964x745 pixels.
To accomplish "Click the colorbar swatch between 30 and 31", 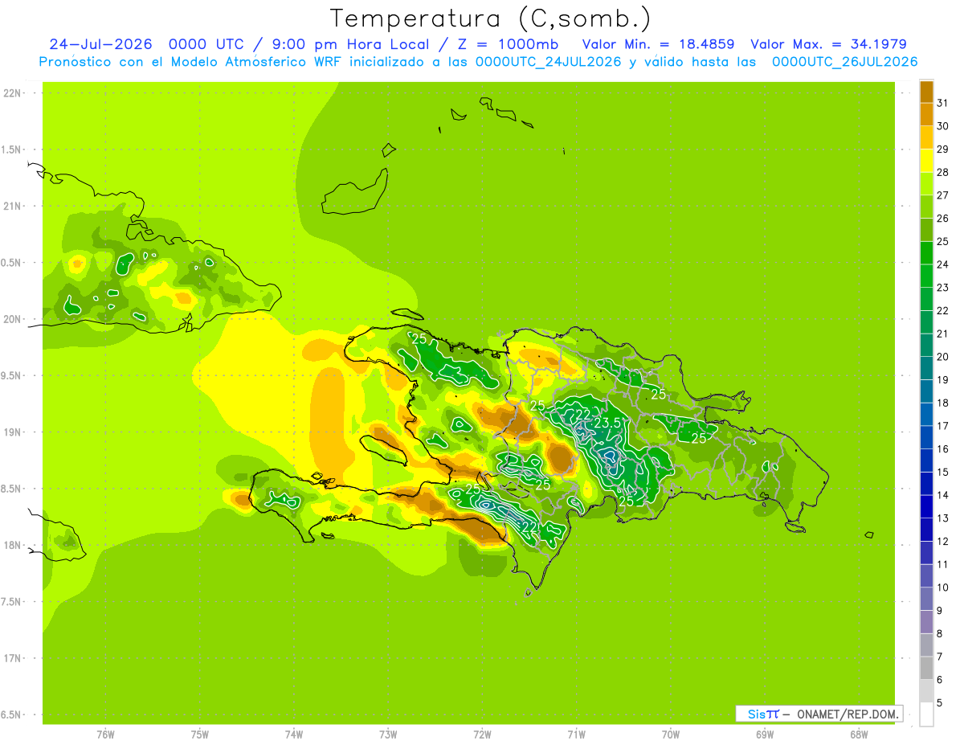I will (x=926, y=113).
